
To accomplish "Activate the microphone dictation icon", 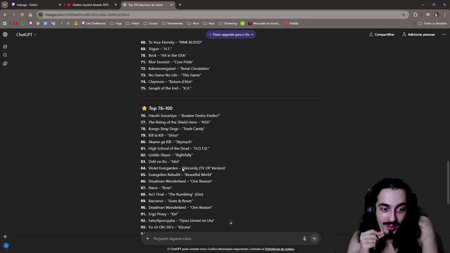I will click(304, 239).
